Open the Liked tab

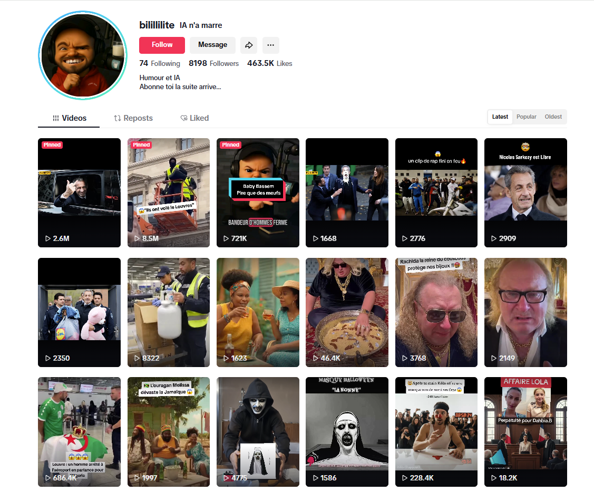194,118
